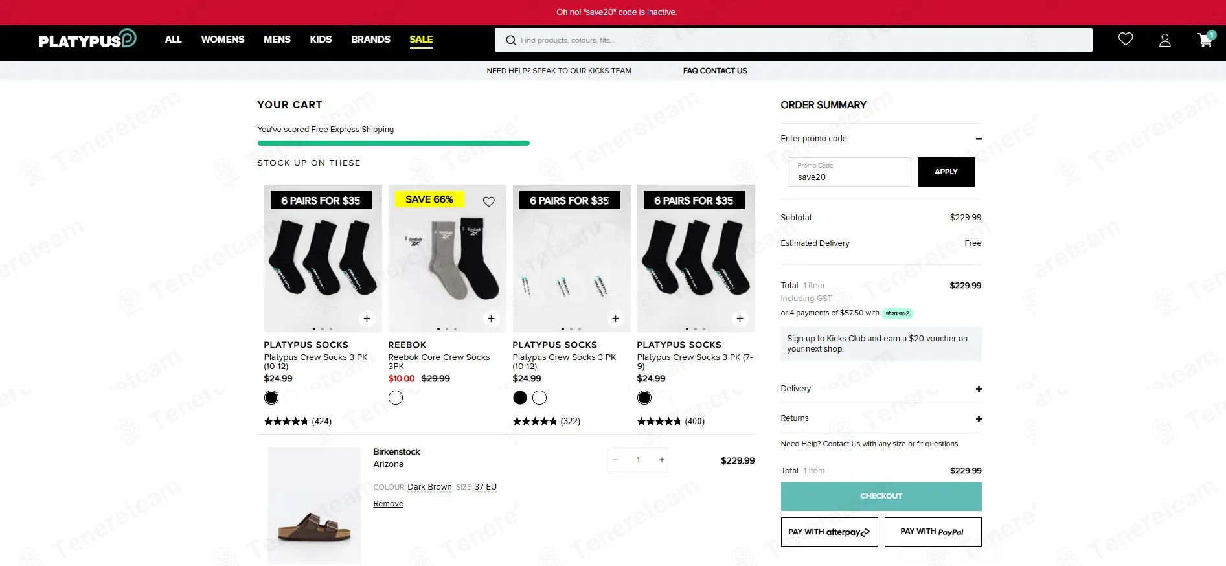This screenshot has height=566, width=1226.
Task: Click Contact Us link under Need Help
Action: [841, 444]
